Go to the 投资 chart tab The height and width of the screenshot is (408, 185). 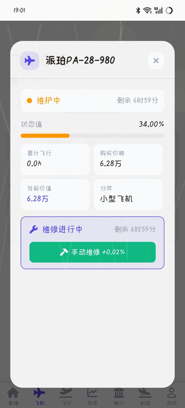point(92,396)
